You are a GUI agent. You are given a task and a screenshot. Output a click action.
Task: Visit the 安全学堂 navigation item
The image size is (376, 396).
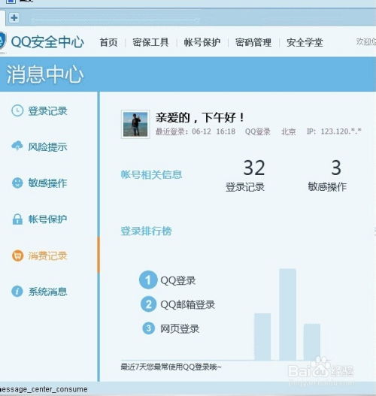[x=305, y=42]
